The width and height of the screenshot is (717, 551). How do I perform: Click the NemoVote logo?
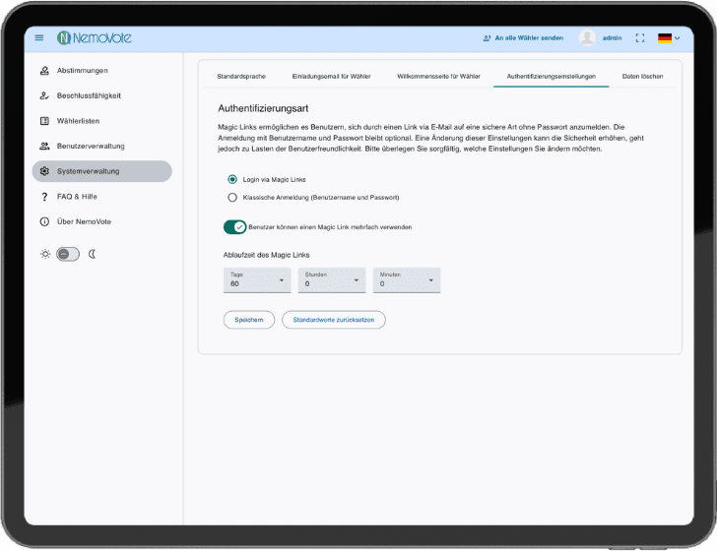click(x=95, y=38)
